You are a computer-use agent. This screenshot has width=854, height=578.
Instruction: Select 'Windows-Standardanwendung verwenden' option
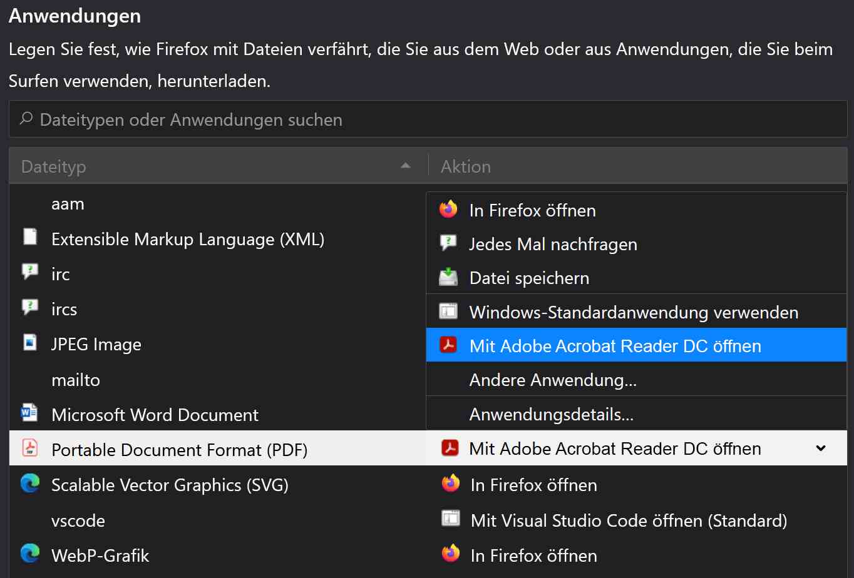(x=634, y=312)
